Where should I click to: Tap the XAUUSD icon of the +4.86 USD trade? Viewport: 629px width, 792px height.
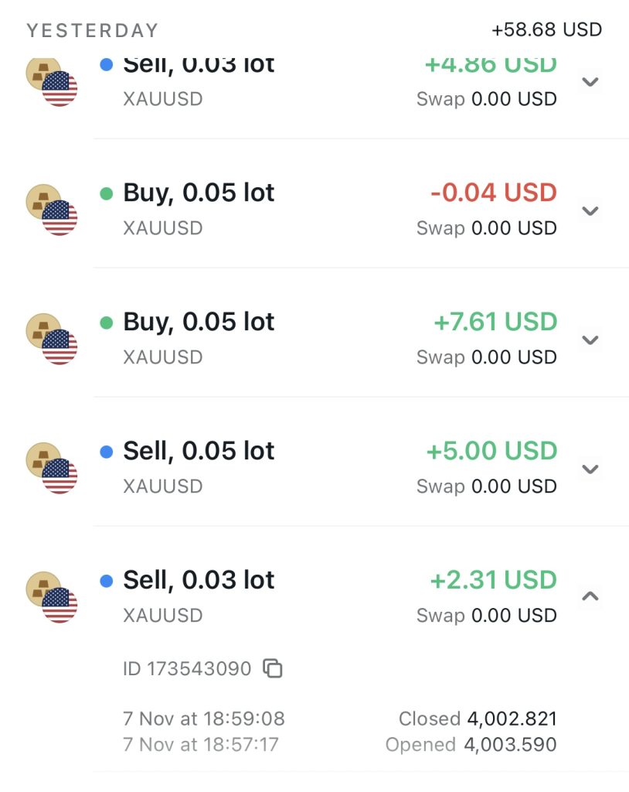point(51,81)
